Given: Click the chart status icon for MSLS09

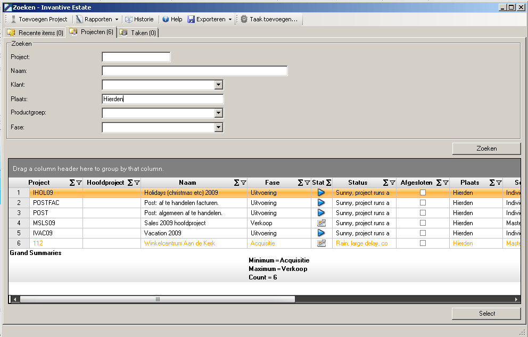Looking at the screenshot, I should 321,223.
